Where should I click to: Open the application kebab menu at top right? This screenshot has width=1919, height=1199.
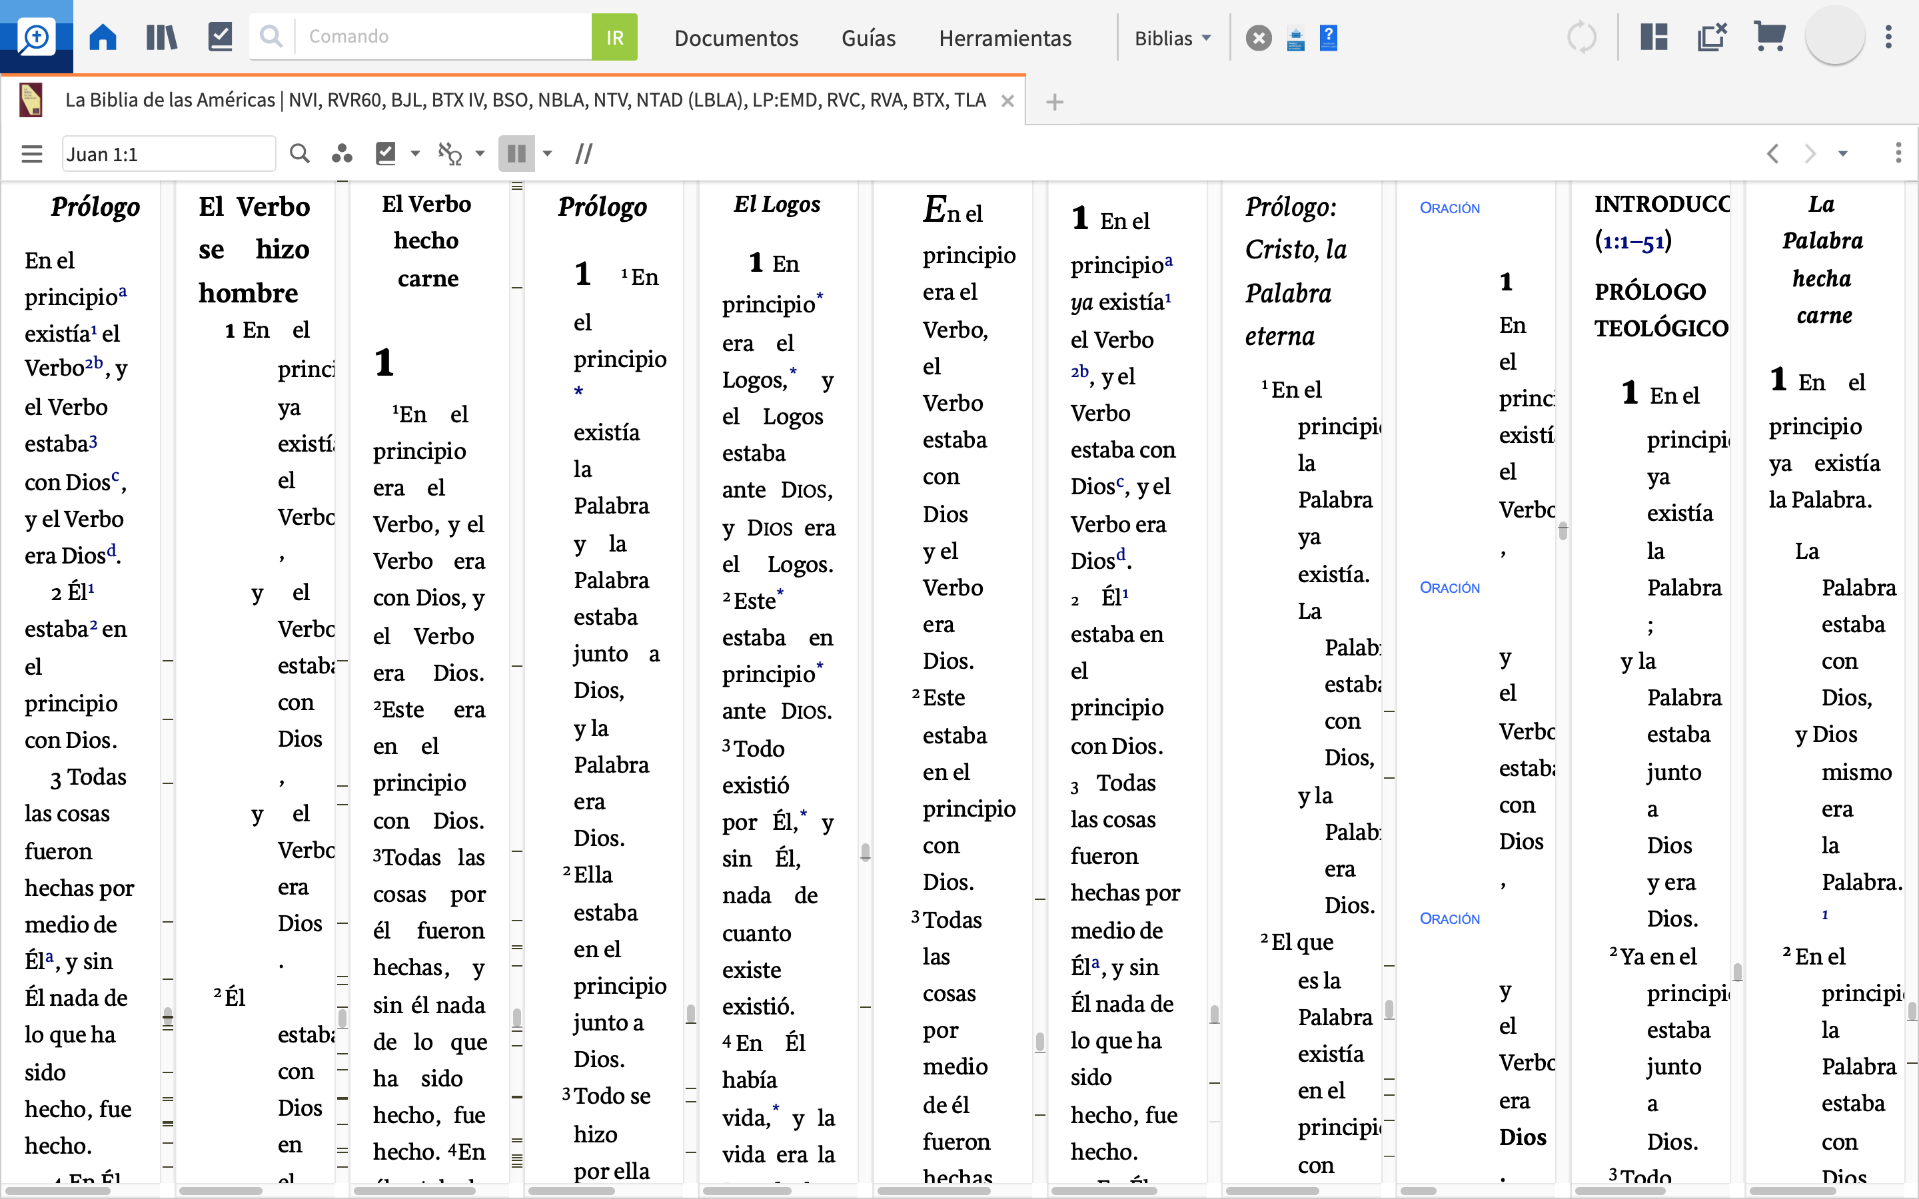(1889, 37)
